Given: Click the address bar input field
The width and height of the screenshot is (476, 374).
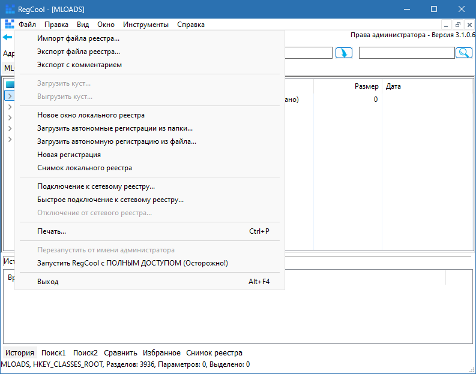Looking at the screenshot, I should pyautogui.click(x=308, y=53).
